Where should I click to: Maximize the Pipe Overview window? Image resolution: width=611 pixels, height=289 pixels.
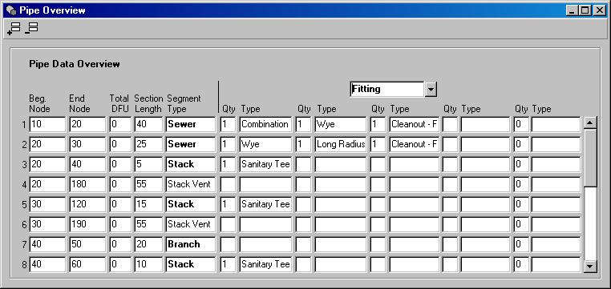click(585, 10)
